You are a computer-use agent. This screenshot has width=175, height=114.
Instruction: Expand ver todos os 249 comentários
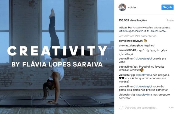[137, 36]
